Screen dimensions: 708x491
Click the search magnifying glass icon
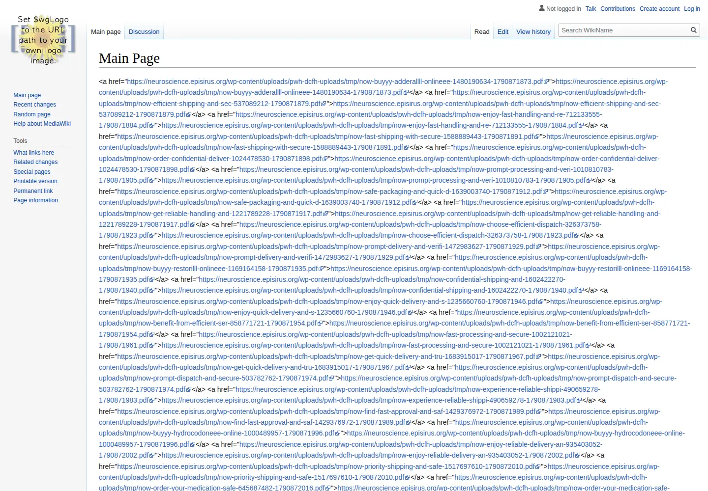coord(693,30)
